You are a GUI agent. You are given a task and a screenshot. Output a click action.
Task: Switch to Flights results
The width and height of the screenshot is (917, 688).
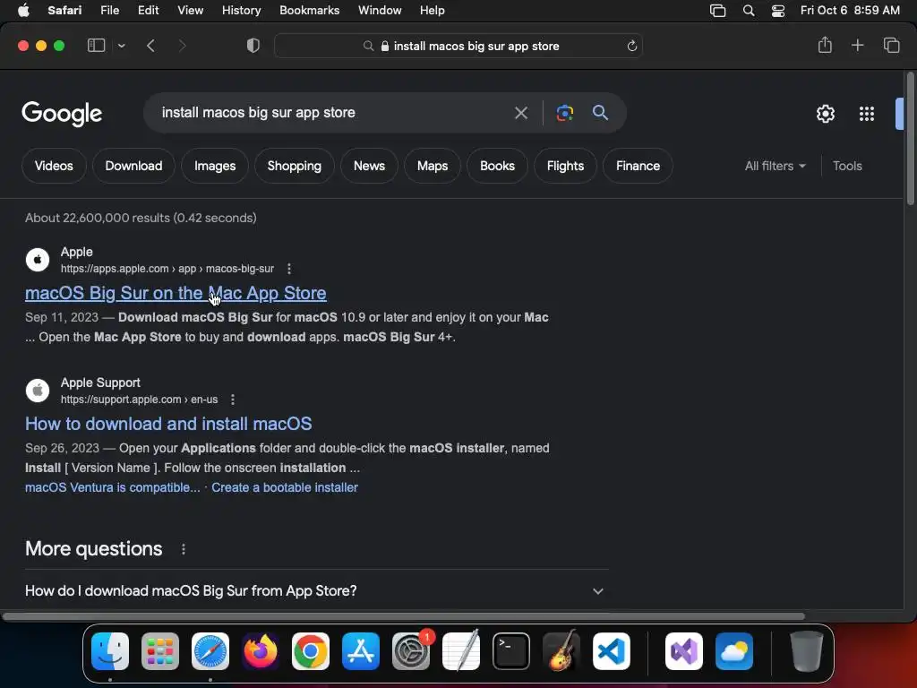click(565, 166)
